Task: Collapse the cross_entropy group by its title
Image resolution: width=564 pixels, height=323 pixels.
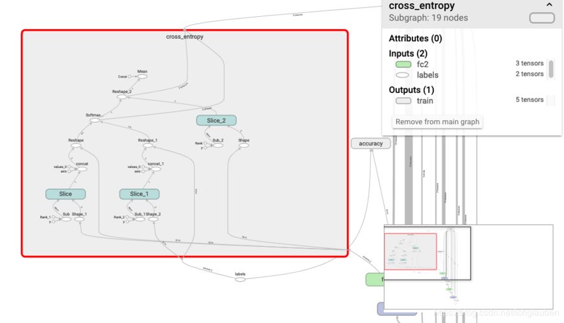Action: [x=185, y=37]
